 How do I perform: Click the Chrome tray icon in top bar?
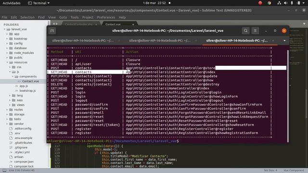pos(269,3)
